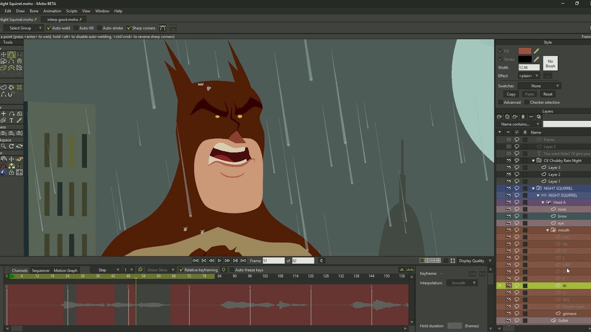Select the Rotate Workspace tool

coord(11,146)
